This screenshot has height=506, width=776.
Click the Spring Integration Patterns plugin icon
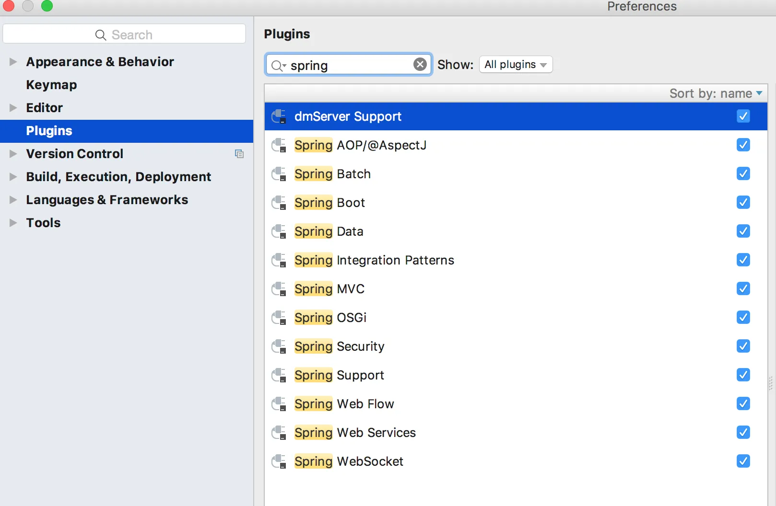279,260
